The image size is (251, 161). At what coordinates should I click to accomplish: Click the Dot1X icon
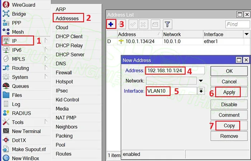tap(6, 140)
